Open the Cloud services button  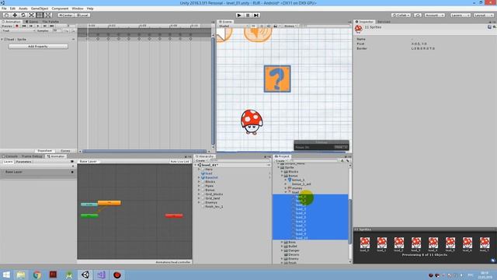[x=418, y=15]
